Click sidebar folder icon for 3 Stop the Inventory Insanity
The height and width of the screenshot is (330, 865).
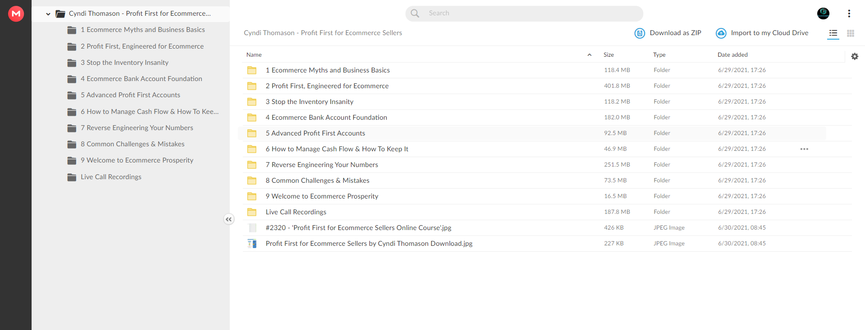coord(72,63)
